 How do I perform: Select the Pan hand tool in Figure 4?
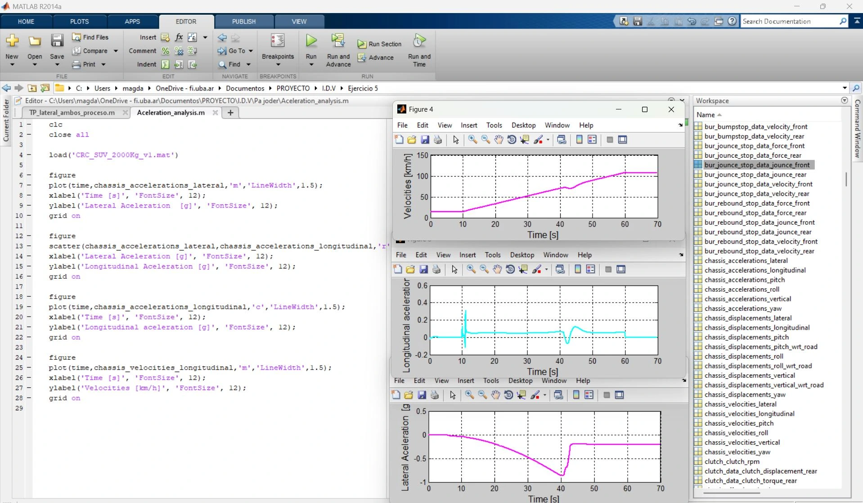click(499, 140)
